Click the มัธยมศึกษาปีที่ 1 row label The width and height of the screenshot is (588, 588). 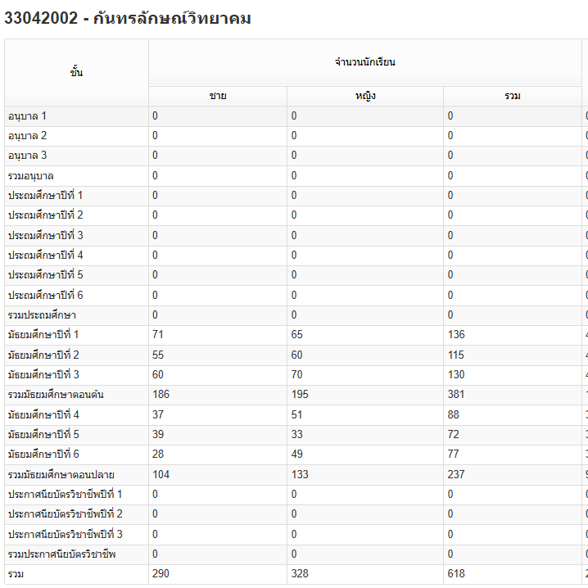[x=43, y=335]
